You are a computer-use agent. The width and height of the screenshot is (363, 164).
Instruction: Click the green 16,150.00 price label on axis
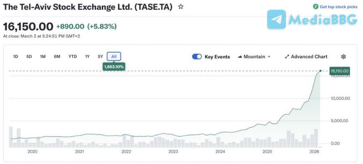coord(339,71)
